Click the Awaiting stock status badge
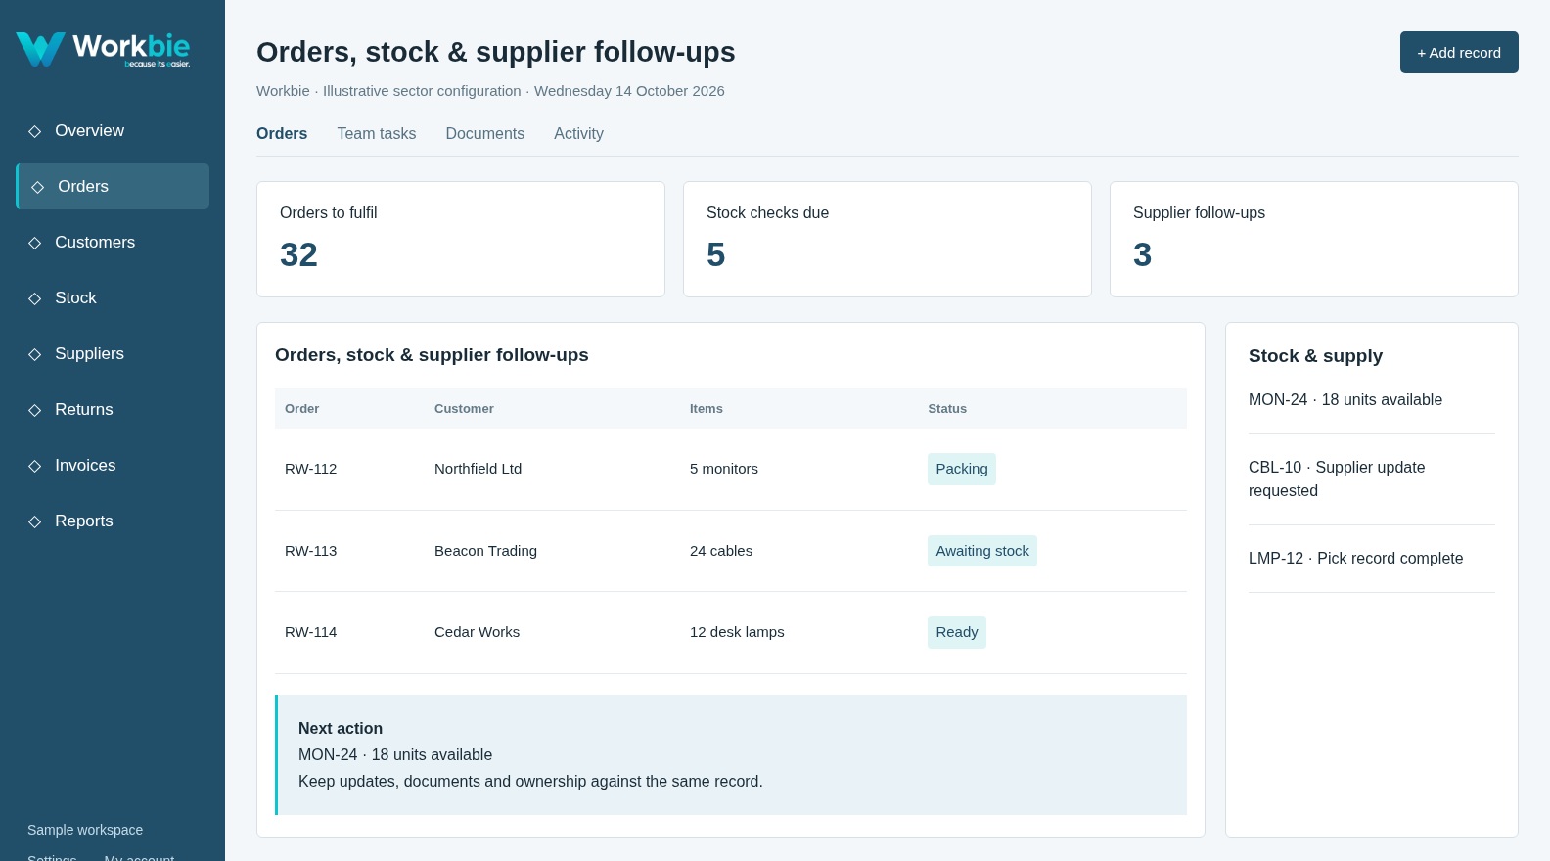 point(982,551)
